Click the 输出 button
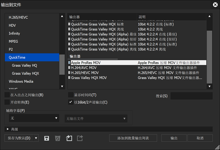 [x=174, y=138]
